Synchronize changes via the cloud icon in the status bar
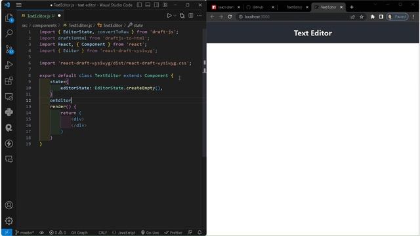Screen dimensions: 420x236 pos(42,233)
